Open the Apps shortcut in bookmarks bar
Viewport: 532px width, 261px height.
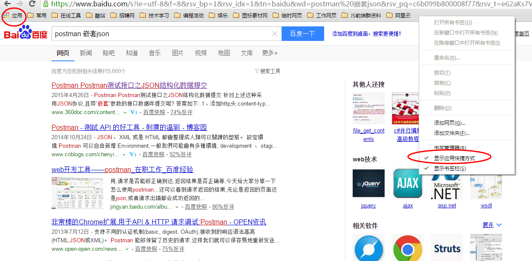pyautogui.click(x=13, y=16)
